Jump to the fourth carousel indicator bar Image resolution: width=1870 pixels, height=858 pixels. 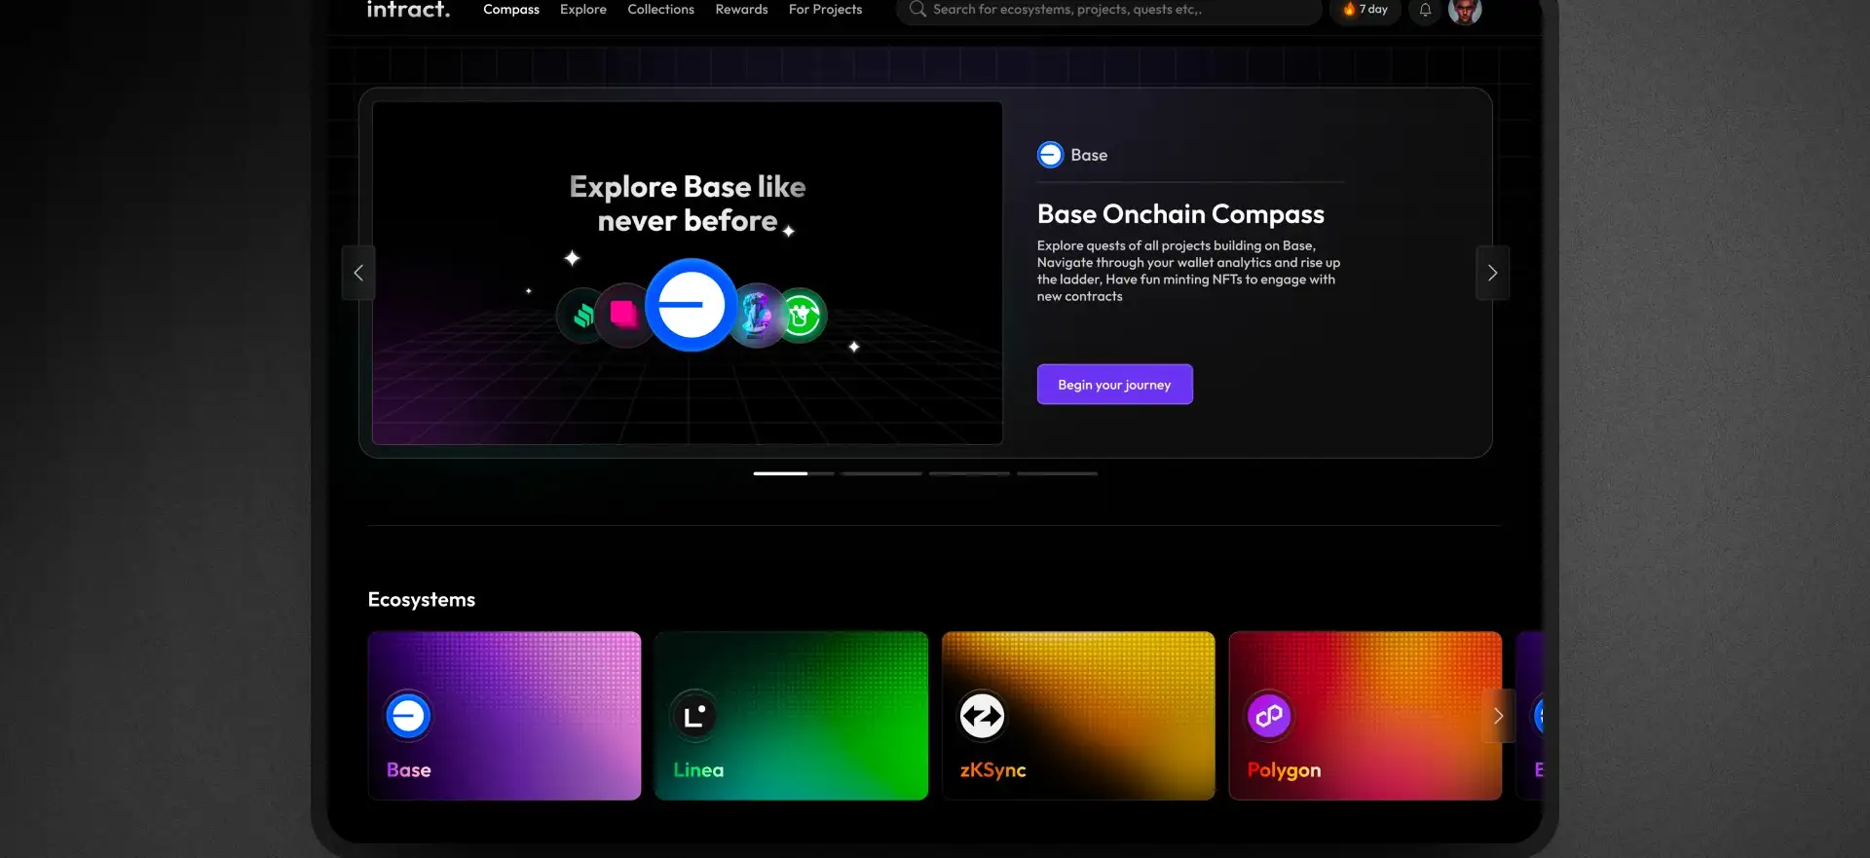1057,473
